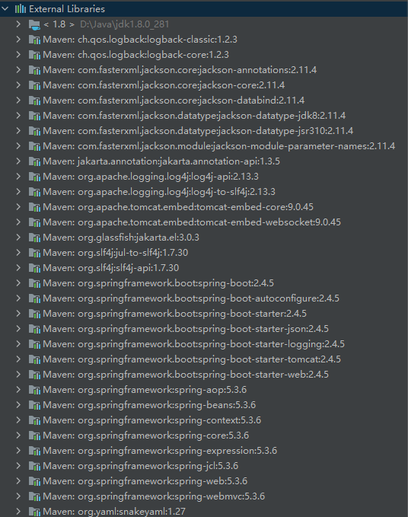Click the External Libraries bars icon
Image resolution: width=408 pixels, height=517 pixels.
point(20,9)
